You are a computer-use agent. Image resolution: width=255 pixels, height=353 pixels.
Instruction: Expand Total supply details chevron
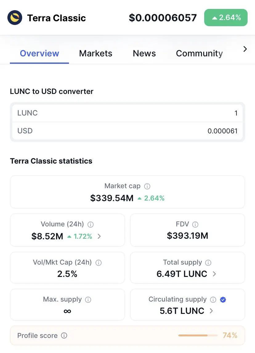(214, 274)
